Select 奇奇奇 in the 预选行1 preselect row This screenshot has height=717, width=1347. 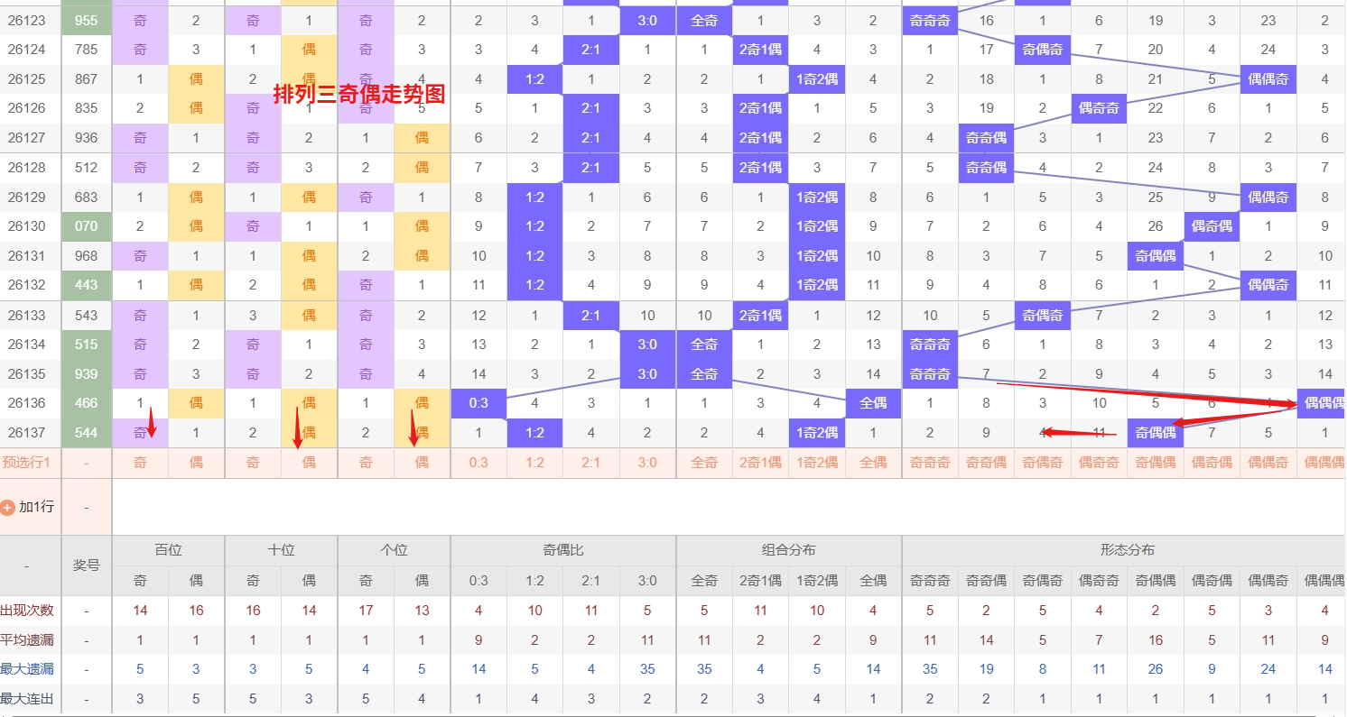point(930,463)
